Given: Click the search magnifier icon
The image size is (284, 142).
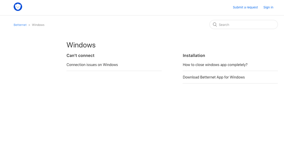Looking at the screenshot, I should tap(215, 25).
